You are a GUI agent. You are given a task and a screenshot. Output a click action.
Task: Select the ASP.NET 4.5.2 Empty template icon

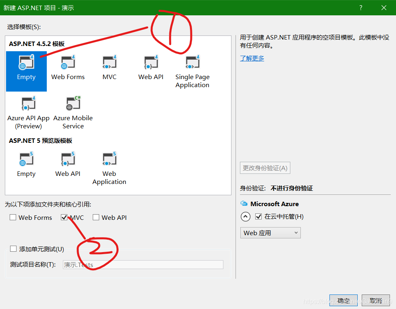click(26, 63)
